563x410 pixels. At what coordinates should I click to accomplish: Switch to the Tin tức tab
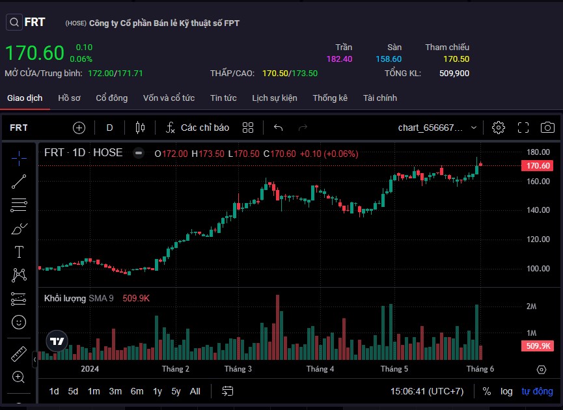point(223,98)
